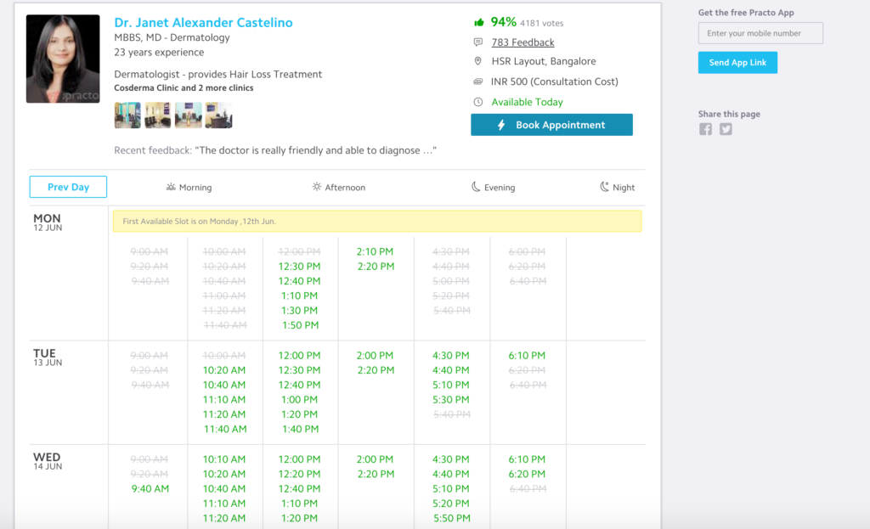Open the 783 Feedback link
The width and height of the screenshot is (870, 529).
522,42
